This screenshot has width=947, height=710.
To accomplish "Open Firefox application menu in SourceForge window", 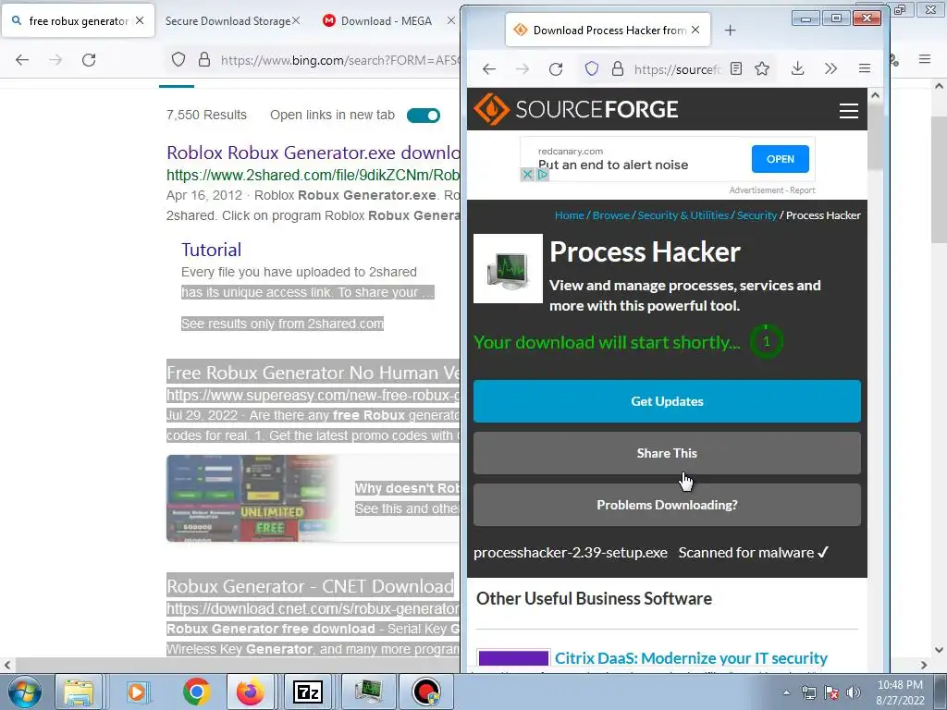I will (x=865, y=68).
